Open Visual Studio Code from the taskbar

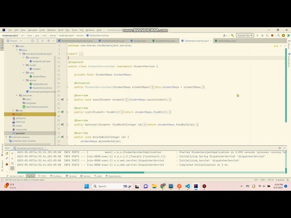[187, 186]
